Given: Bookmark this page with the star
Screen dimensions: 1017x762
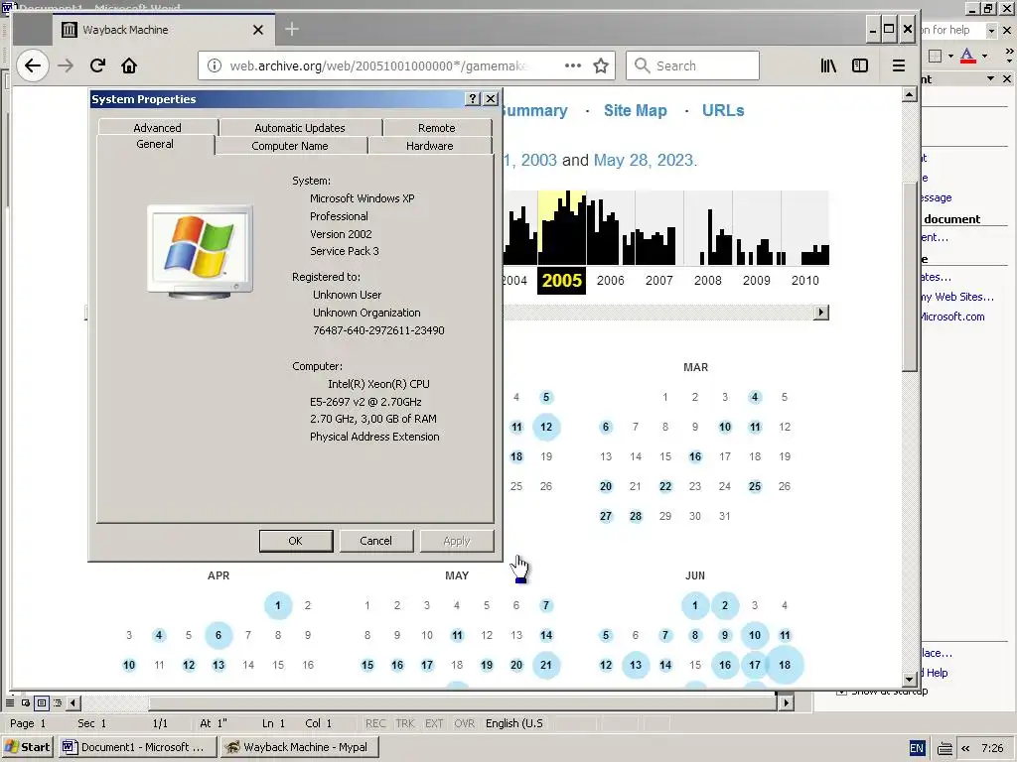Looking at the screenshot, I should pos(601,65).
